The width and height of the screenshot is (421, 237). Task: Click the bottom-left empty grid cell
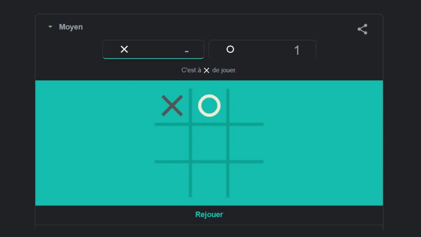pos(172,180)
